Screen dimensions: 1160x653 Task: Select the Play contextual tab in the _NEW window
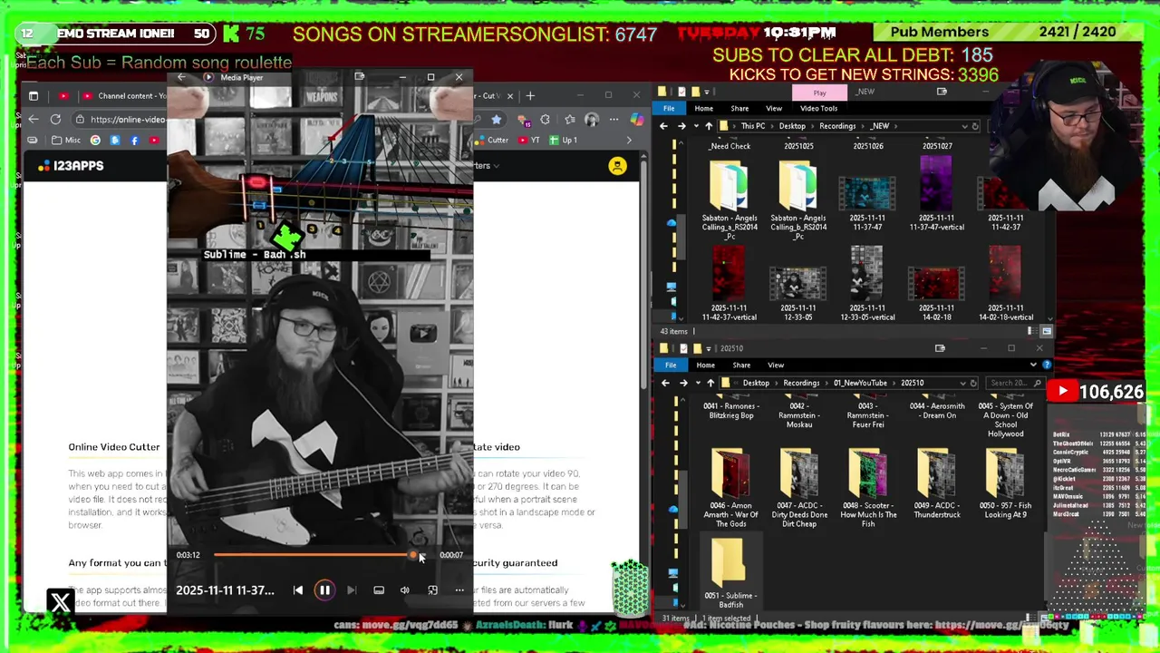[x=819, y=93]
